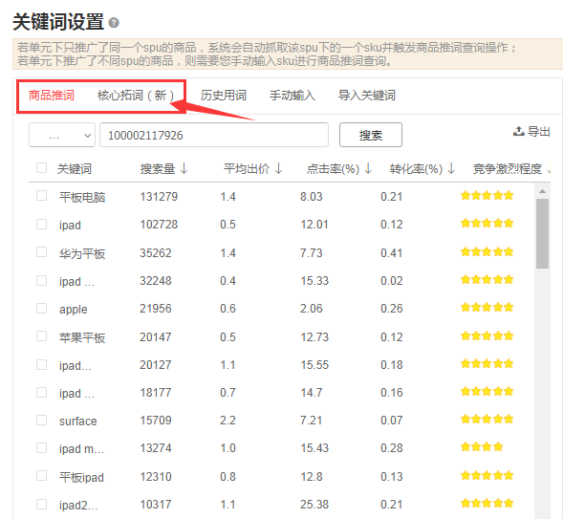Viewport: 563px width, 519px height.
Task: Click the 导出 export icon
Action: [x=518, y=131]
